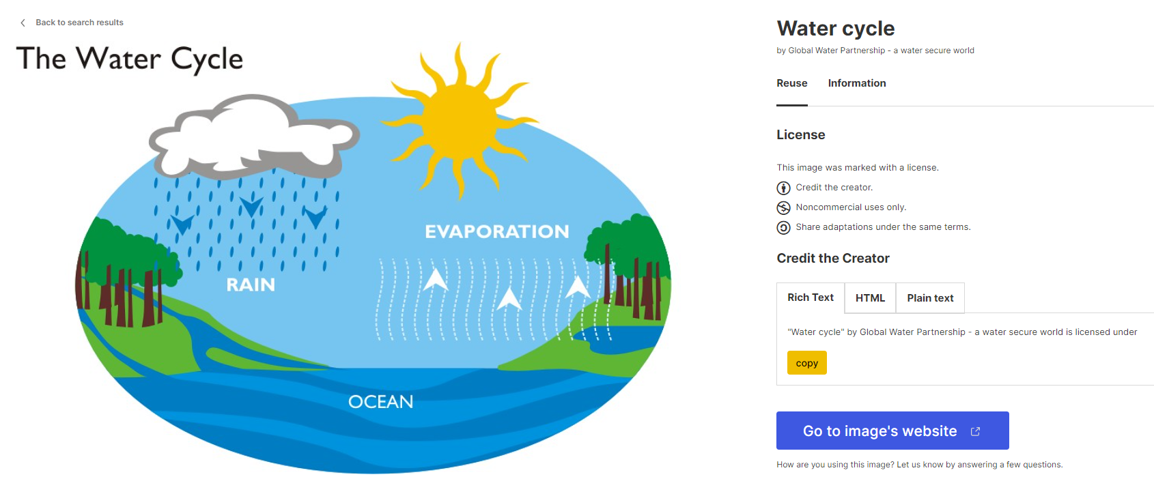Open the Plain text attribution format
The height and width of the screenshot is (479, 1154).
click(x=930, y=297)
